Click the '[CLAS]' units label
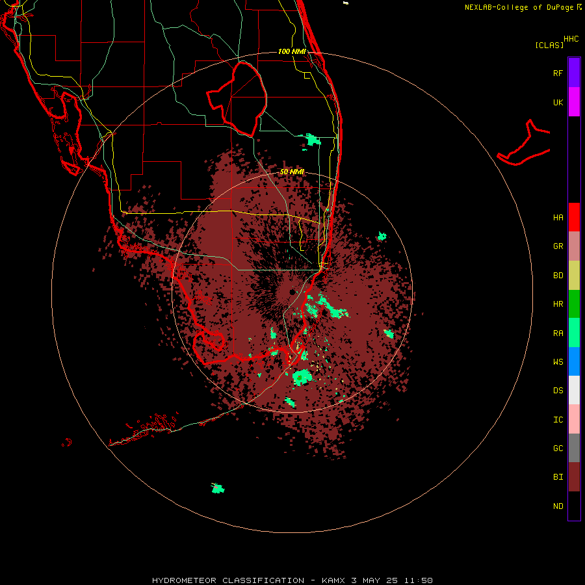This screenshot has width=585, height=585. point(549,45)
